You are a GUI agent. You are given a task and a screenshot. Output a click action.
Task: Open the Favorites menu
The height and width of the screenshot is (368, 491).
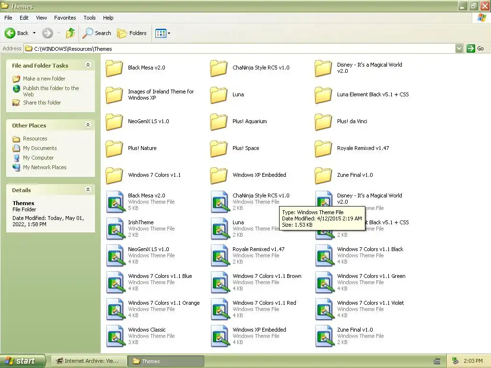(65, 18)
